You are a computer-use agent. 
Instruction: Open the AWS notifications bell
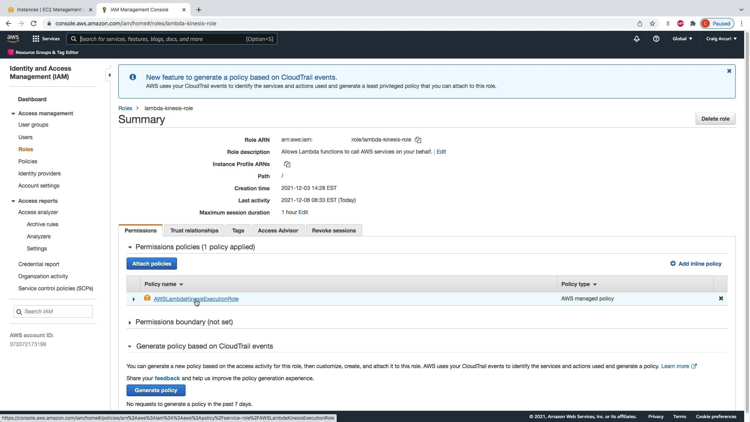tap(637, 39)
